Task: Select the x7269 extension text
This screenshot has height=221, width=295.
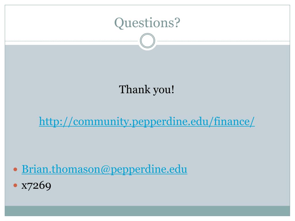Action: click(36, 186)
